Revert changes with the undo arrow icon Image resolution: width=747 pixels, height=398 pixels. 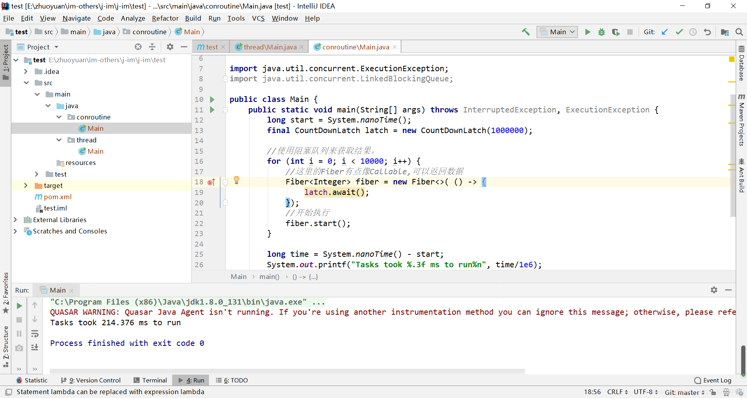(707, 32)
